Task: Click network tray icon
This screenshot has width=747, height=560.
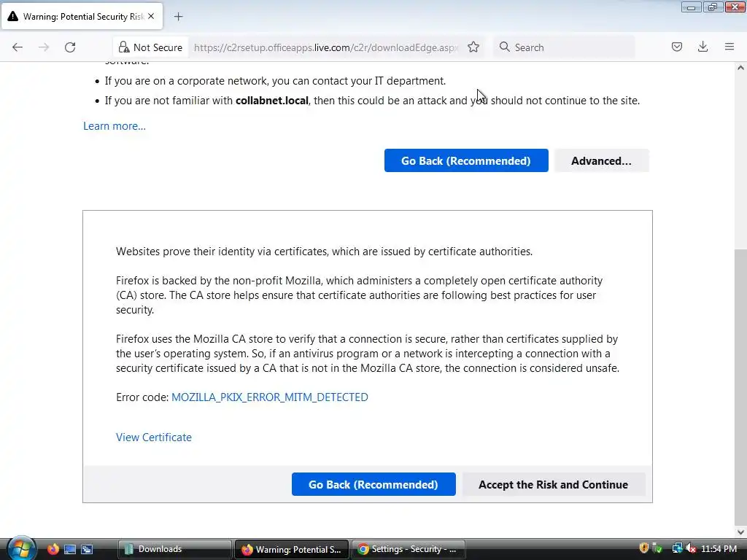Action: tap(677, 548)
